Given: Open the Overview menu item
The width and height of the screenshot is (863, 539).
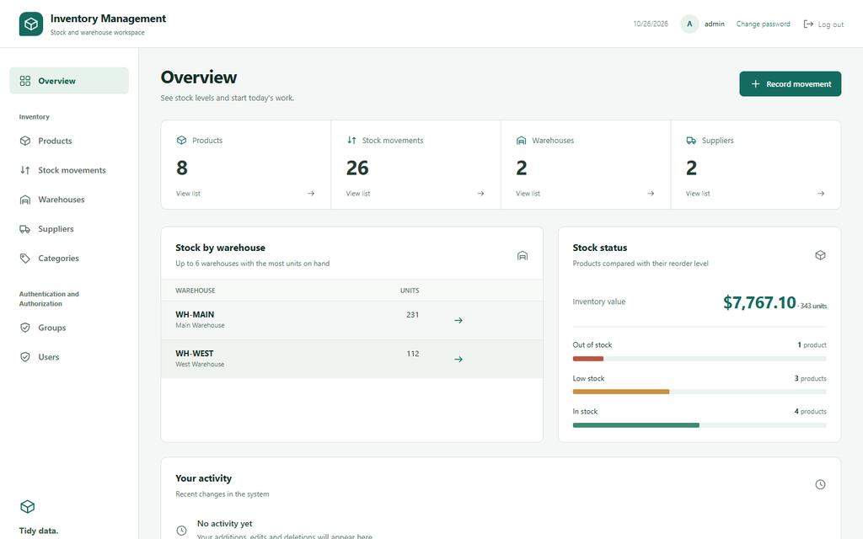Looking at the screenshot, I should (x=69, y=81).
